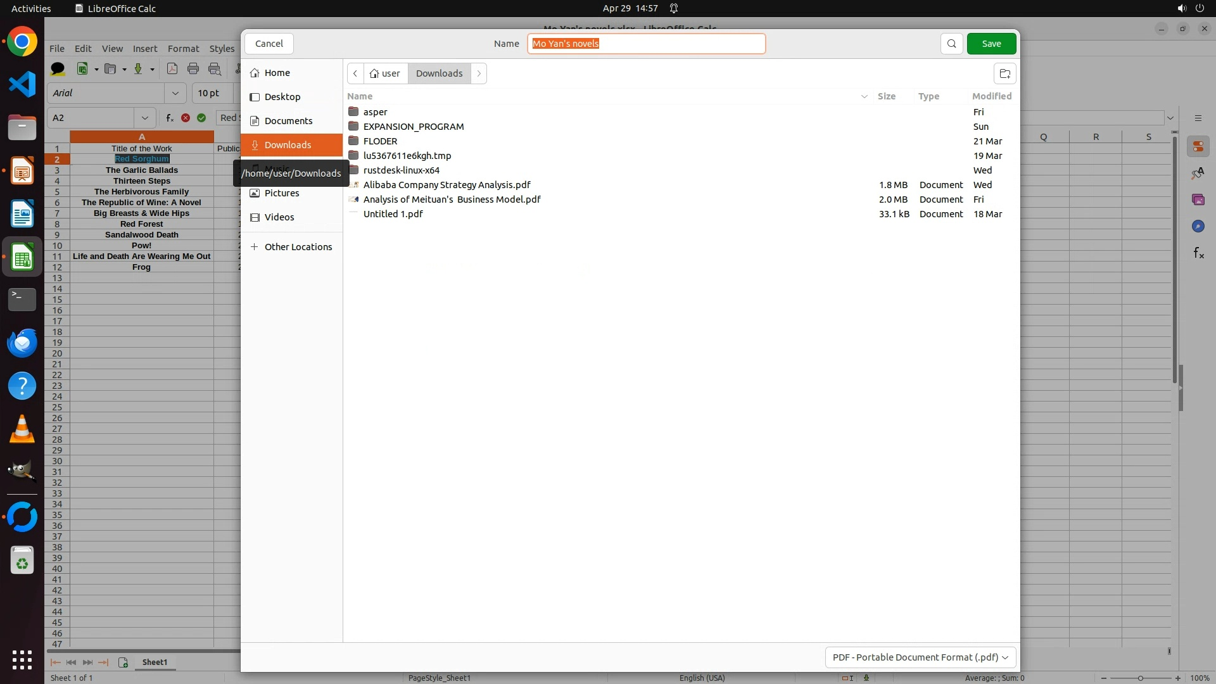Sort the file list by Modified column
Viewport: 1216px width, 684px height.
[x=991, y=96]
